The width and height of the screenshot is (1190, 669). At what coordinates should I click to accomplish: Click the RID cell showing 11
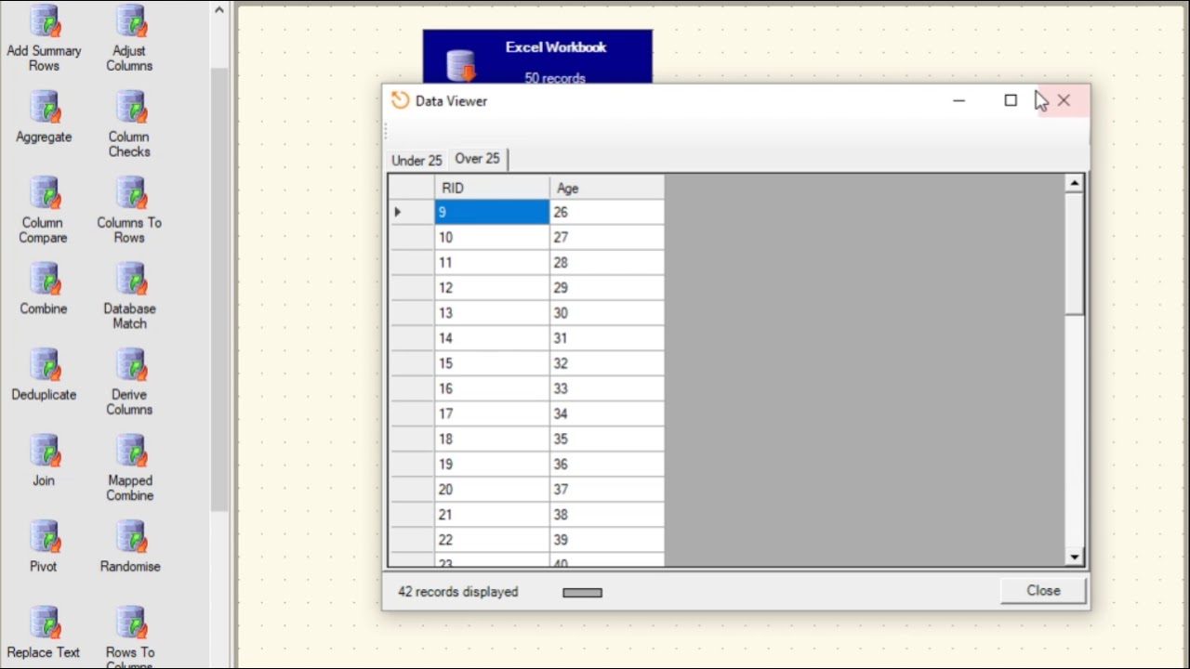click(492, 262)
